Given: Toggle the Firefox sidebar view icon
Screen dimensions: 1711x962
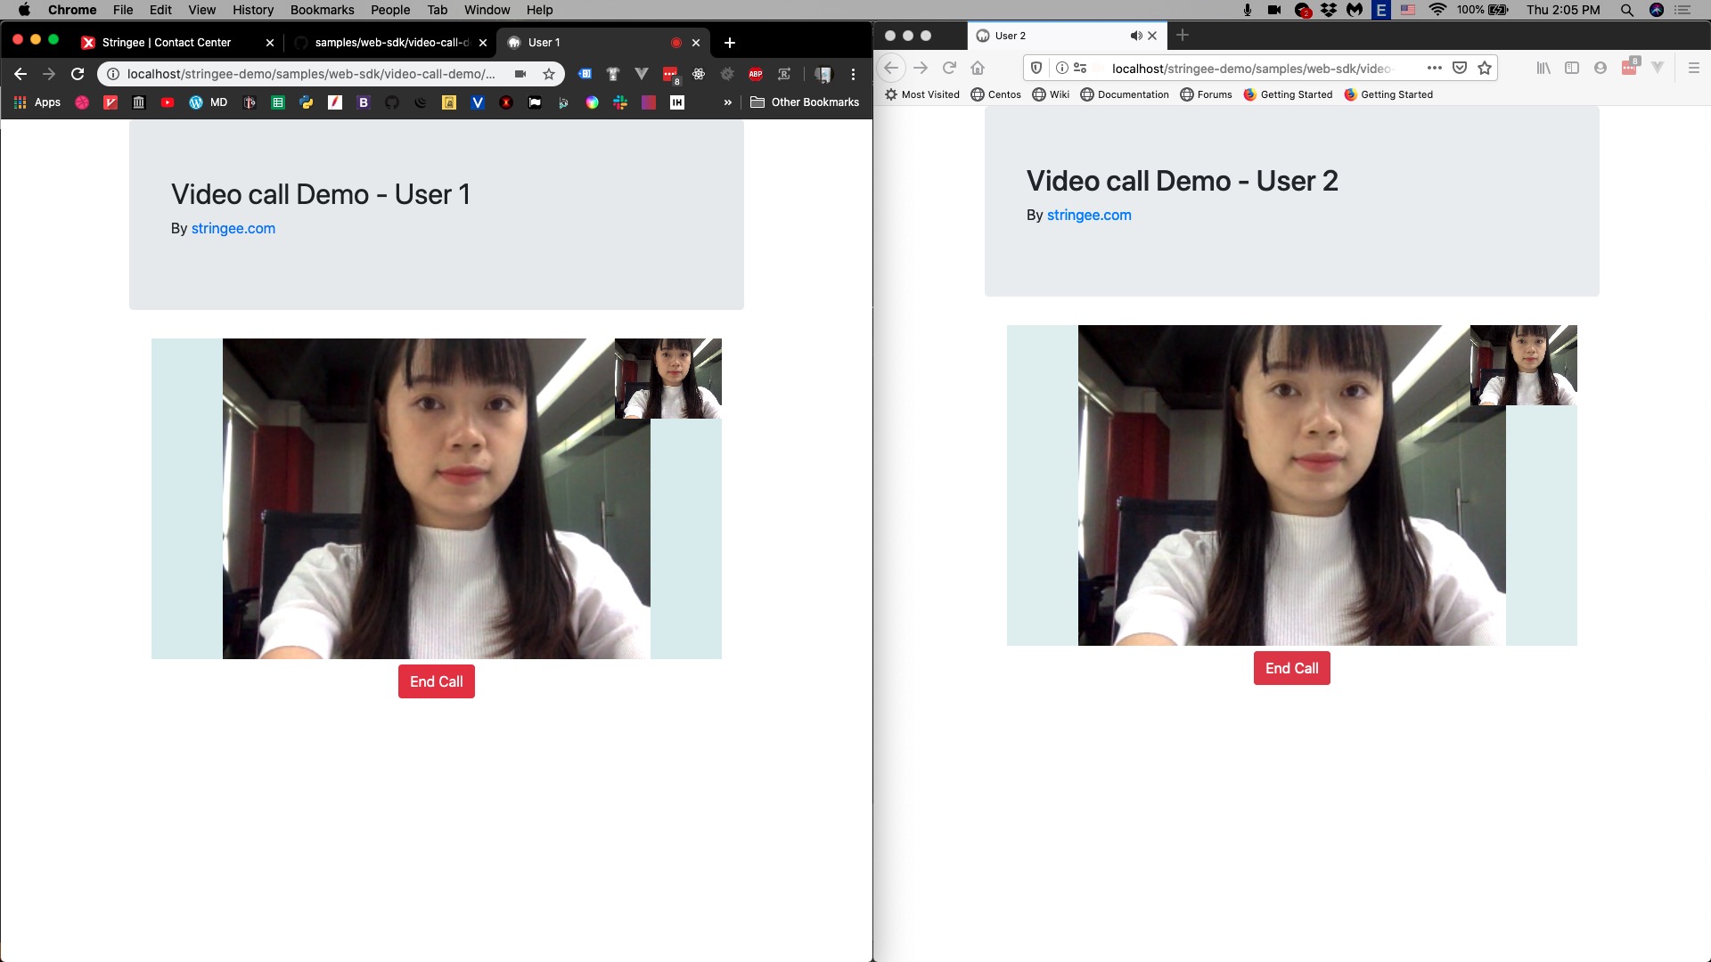Looking at the screenshot, I should pyautogui.click(x=1572, y=68).
